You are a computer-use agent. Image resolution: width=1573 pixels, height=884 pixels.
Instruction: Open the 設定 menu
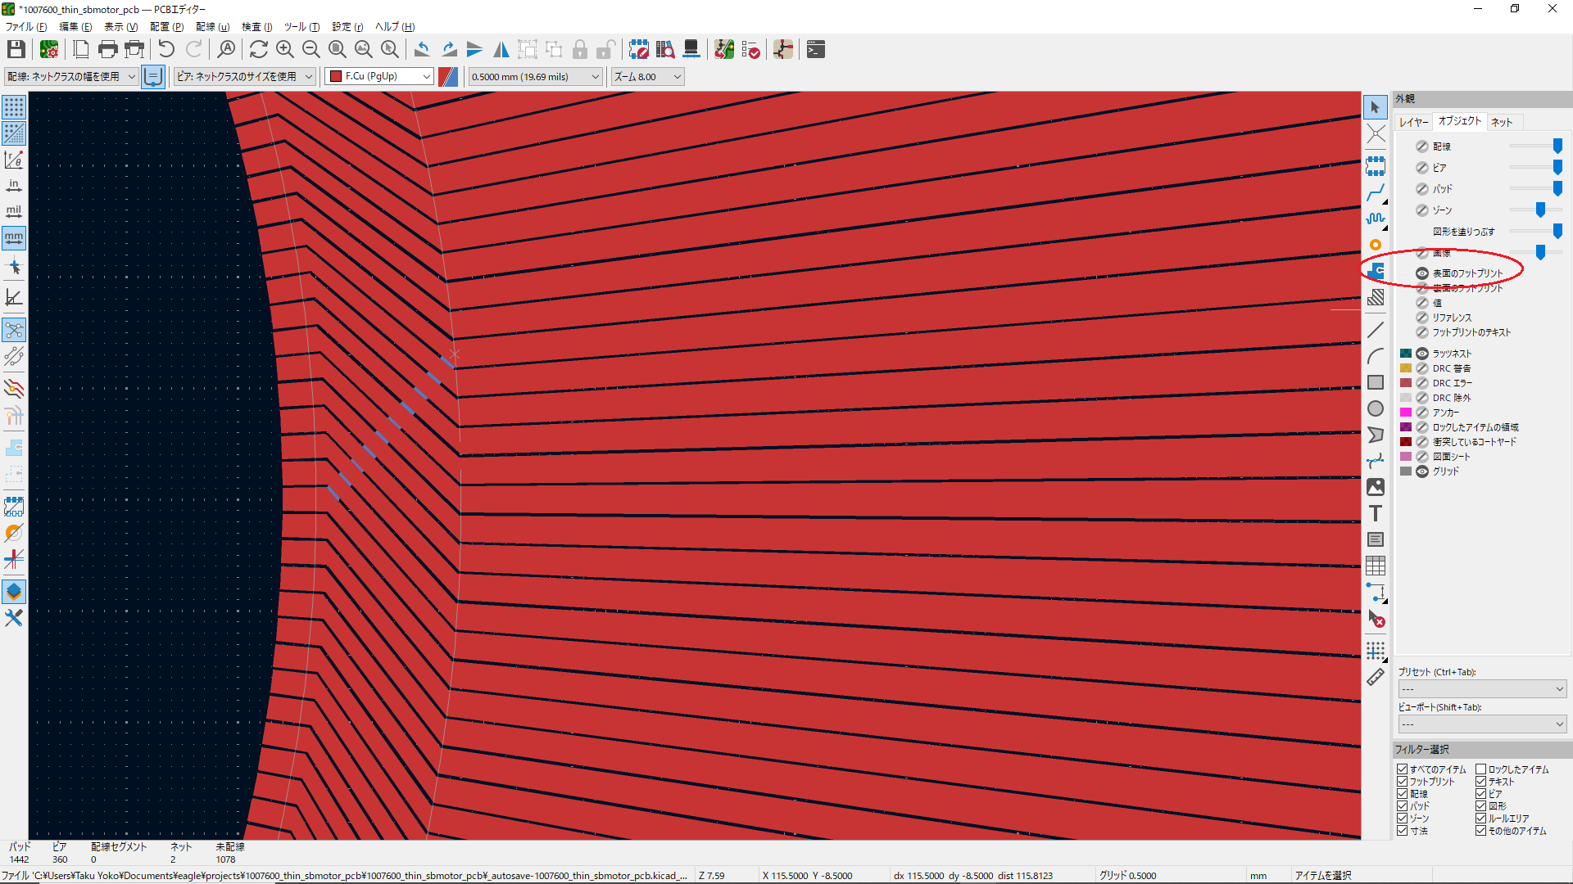[347, 27]
